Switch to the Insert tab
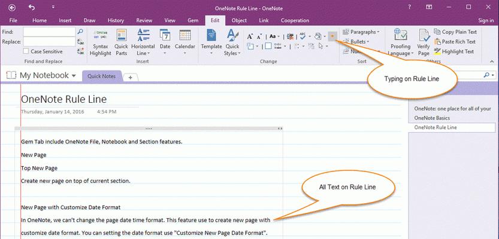 pos(65,20)
